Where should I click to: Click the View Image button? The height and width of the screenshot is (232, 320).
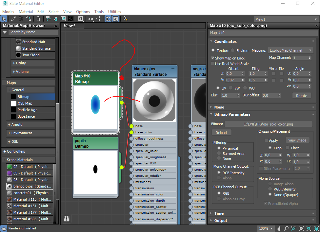(297, 140)
